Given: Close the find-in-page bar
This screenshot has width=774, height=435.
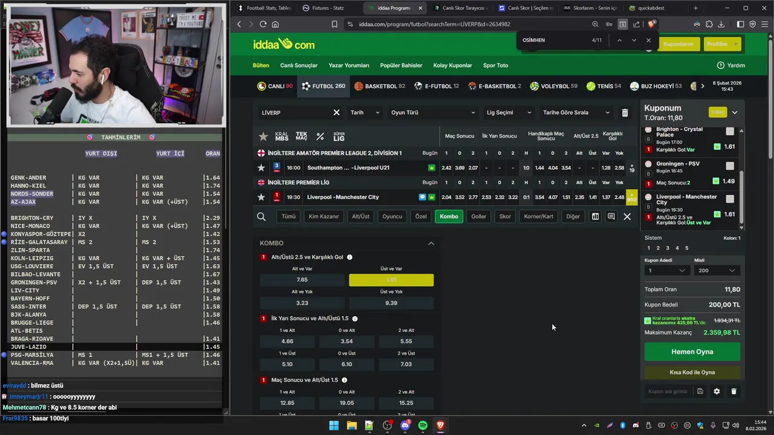Looking at the screenshot, I should tap(648, 40).
